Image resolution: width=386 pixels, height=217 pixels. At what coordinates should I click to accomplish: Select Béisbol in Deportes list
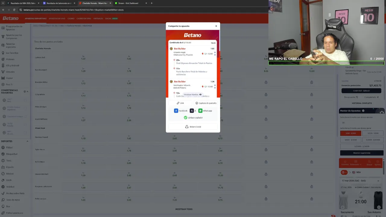tap(10, 174)
